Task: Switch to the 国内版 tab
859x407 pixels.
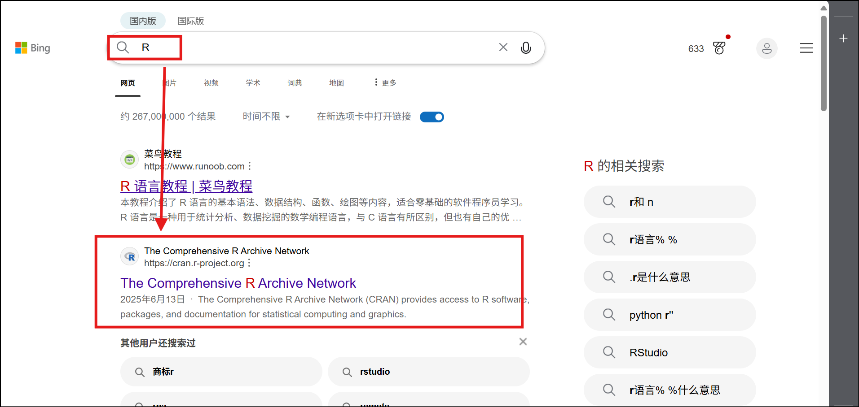Action: pyautogui.click(x=143, y=21)
